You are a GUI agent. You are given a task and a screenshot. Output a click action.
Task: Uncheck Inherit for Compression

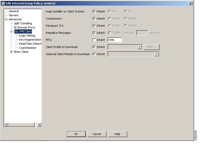click(94, 19)
